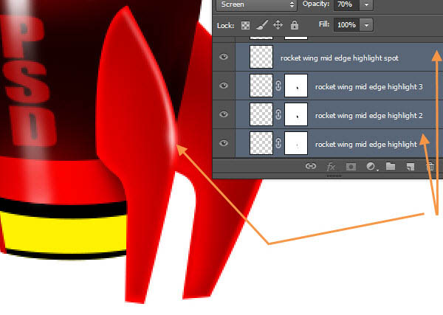Viewport: 443px width, 315px height.
Task: Open the New adjustment layer icon menu
Action: pos(371,167)
